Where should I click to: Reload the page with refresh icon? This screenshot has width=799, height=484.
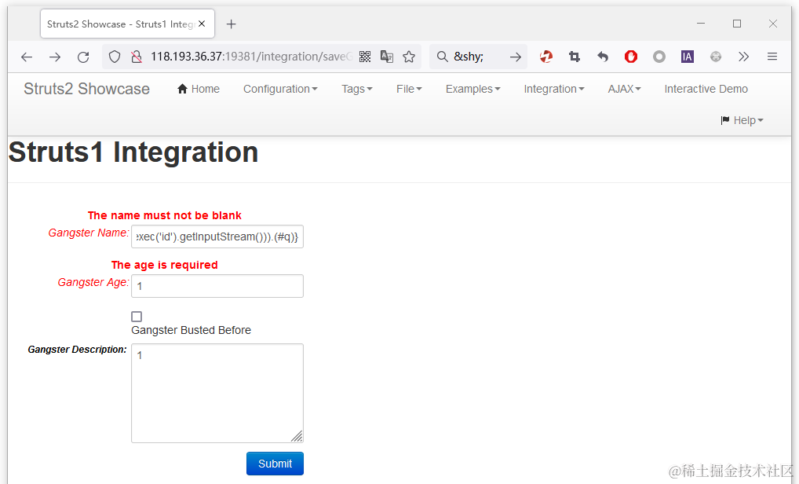click(83, 57)
